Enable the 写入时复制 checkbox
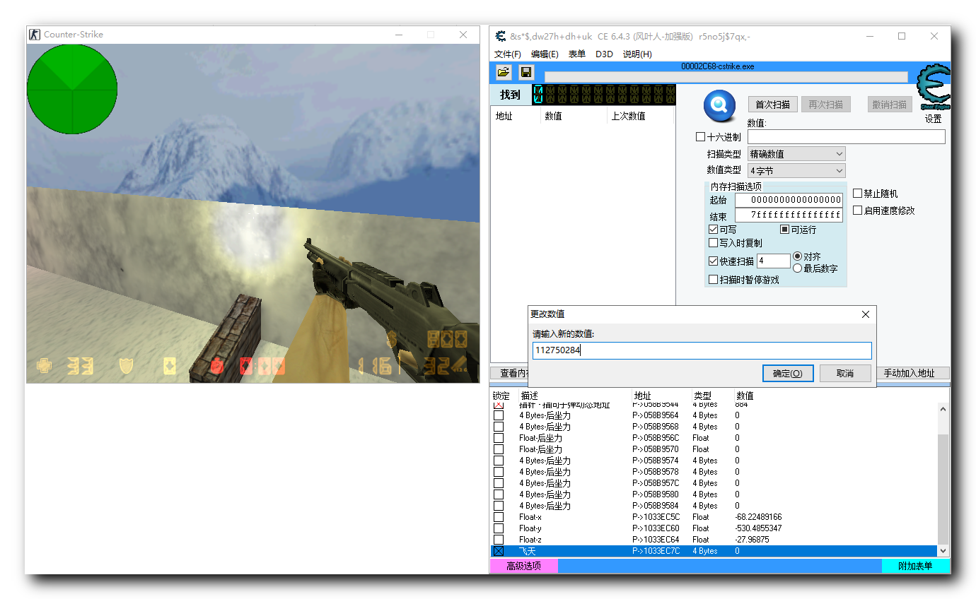This screenshot has width=976, height=599. 714,243
